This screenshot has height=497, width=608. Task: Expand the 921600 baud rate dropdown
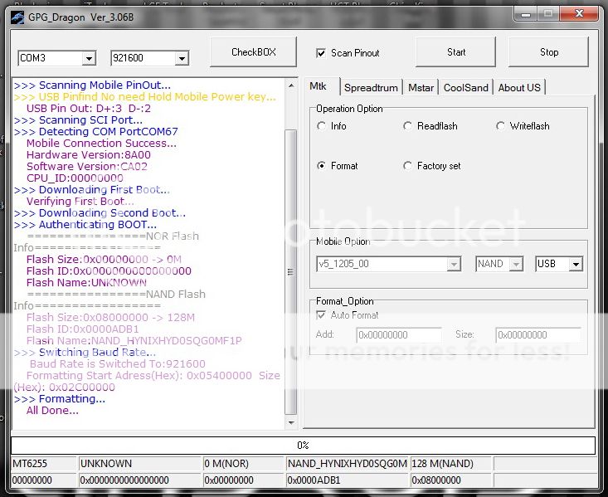182,58
